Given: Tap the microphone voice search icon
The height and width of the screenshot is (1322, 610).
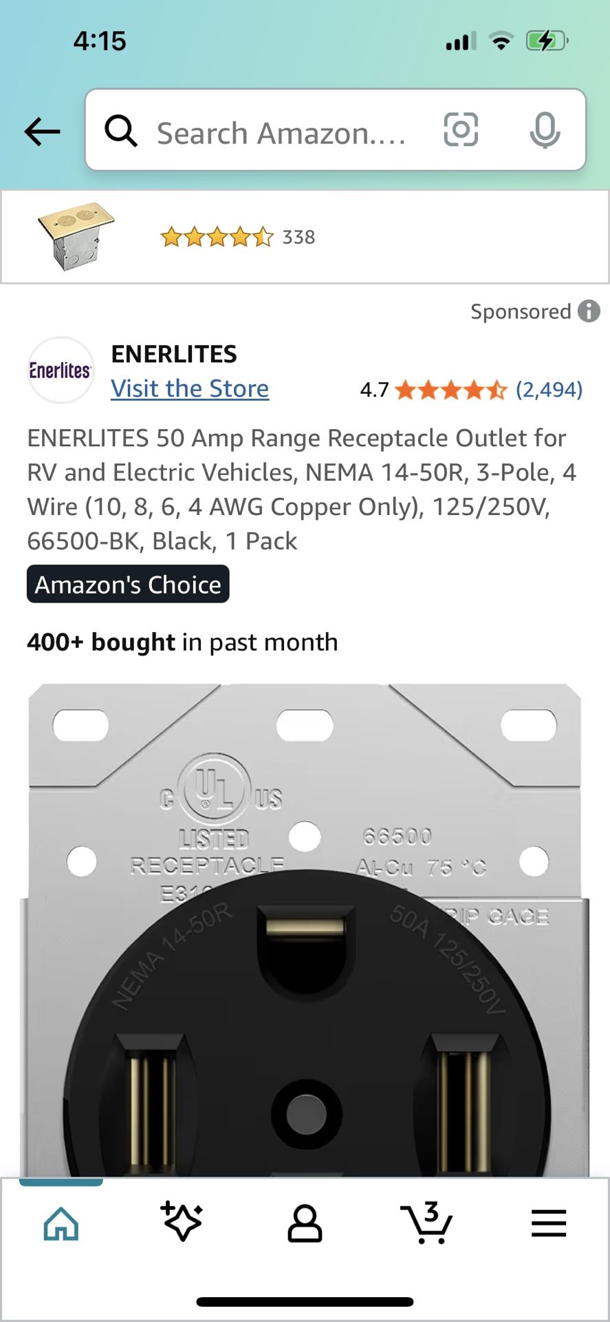Looking at the screenshot, I should point(545,130).
